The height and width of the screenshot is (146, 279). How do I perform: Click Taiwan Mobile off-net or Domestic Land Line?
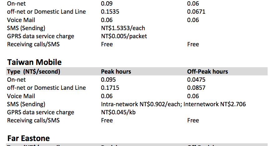tap(46, 88)
